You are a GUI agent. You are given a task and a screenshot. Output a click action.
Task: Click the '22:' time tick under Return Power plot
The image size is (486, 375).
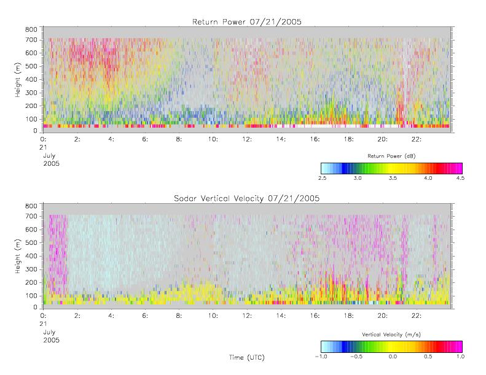coord(416,139)
